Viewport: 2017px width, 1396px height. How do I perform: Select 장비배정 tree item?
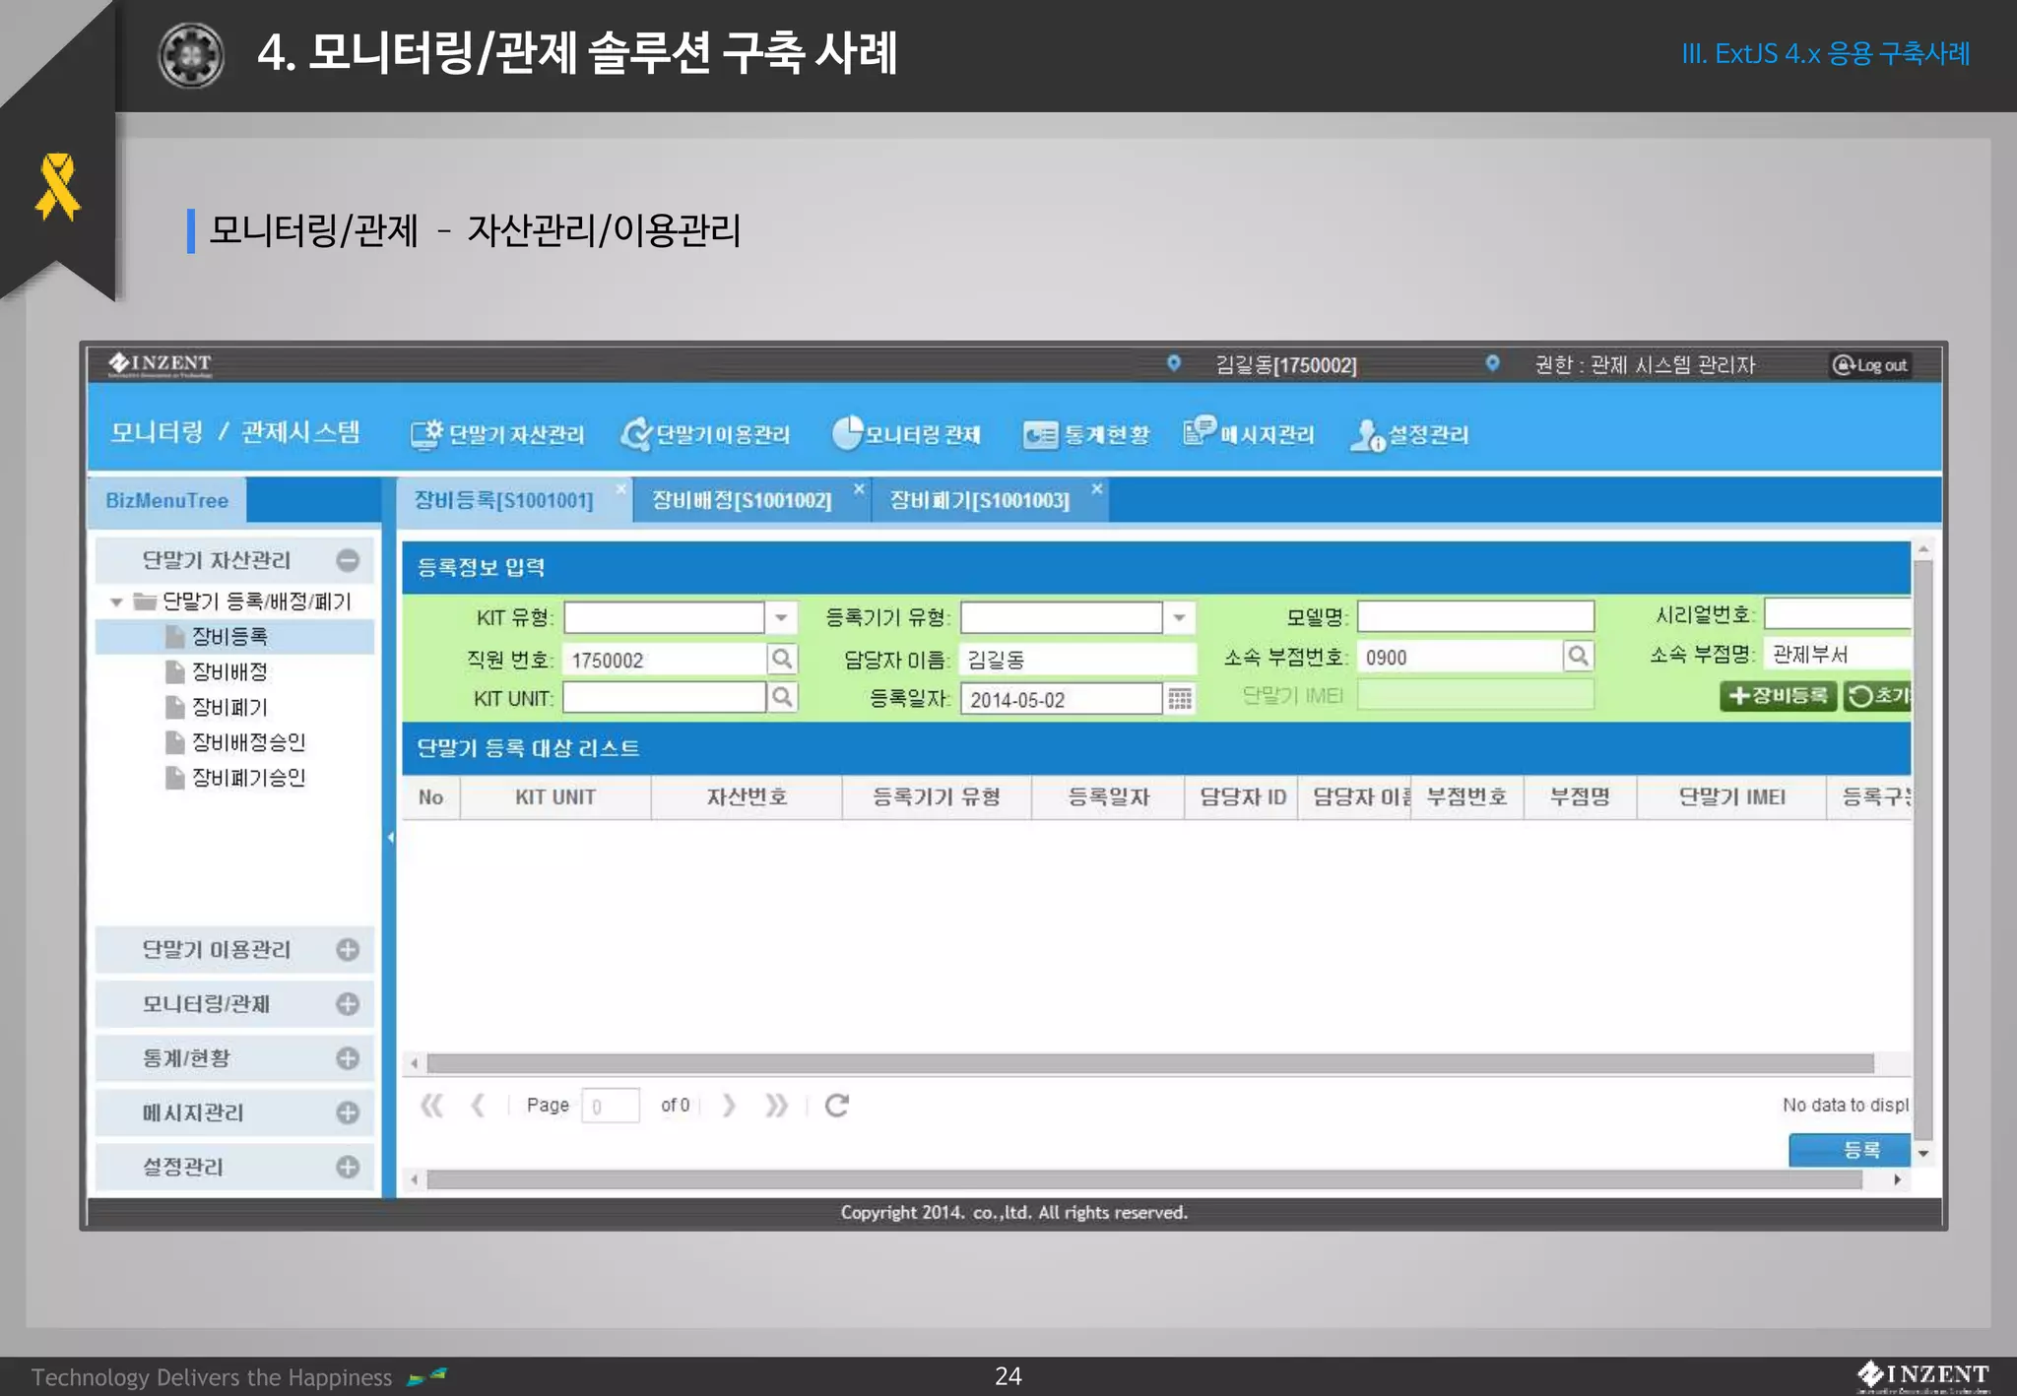pyautogui.click(x=229, y=671)
